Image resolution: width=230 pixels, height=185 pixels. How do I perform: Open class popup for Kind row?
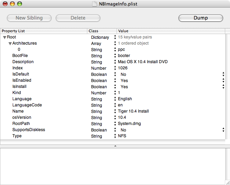pos(115,93)
